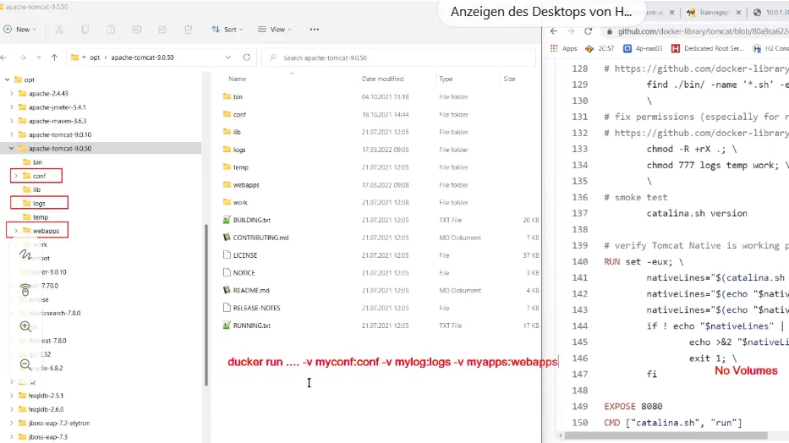
Task: Click the horizontal scrollbar in GitHub code view
Action: coord(666,435)
